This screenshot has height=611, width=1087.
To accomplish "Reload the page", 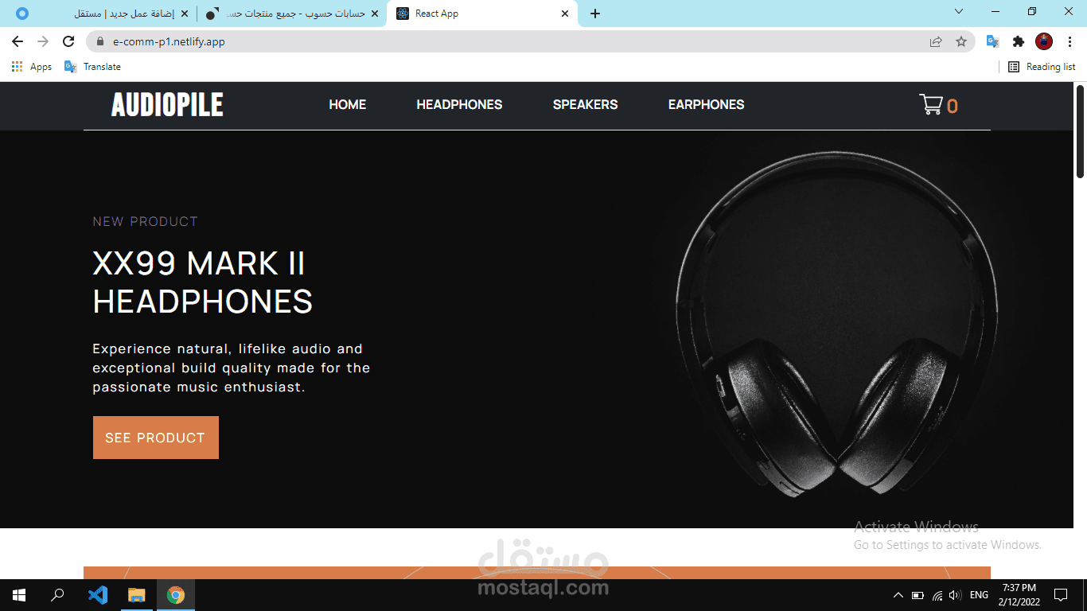I will [68, 41].
